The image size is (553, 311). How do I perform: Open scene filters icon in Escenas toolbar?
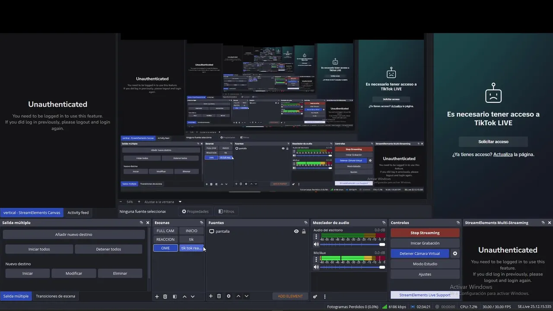coord(175,296)
